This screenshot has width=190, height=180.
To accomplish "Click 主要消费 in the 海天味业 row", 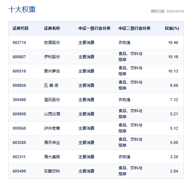I will pos(86,142).
